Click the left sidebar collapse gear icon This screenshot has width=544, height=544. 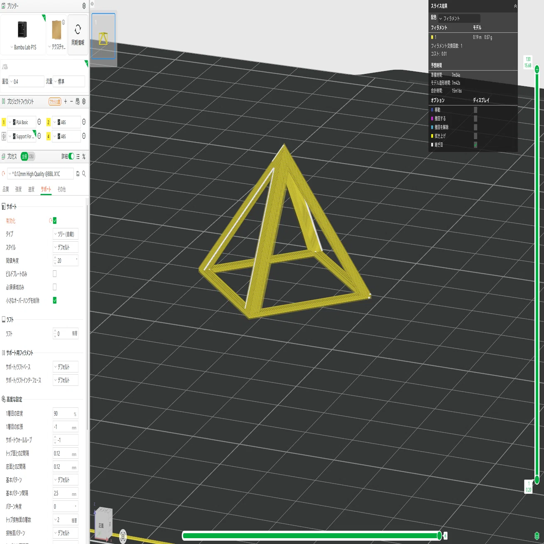(92, 4)
